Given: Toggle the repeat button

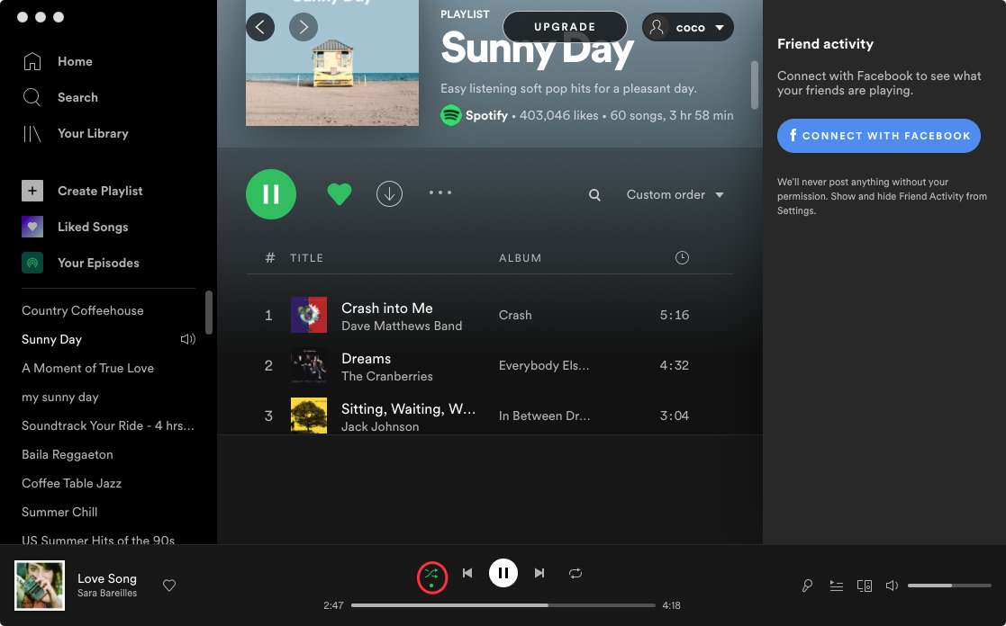Looking at the screenshot, I should [x=576, y=574].
